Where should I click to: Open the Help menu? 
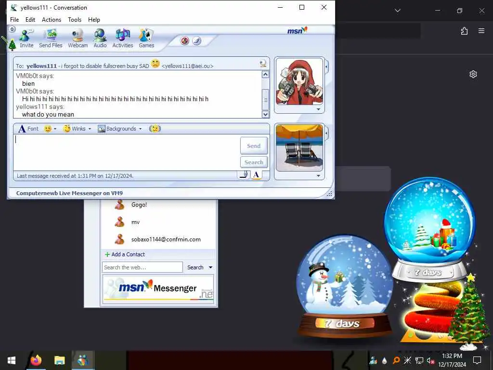94,19
